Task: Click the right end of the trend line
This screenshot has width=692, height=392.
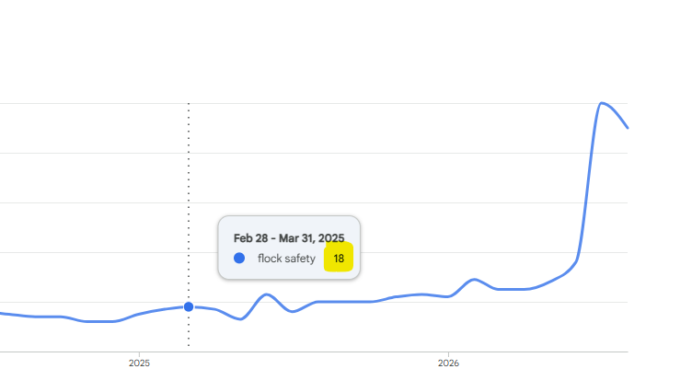Action: 627,127
